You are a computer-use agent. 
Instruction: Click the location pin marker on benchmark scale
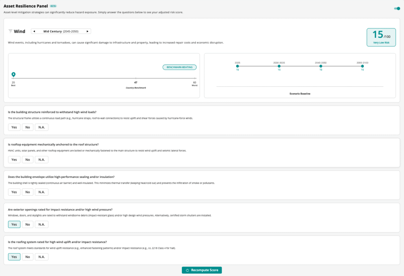pyautogui.click(x=13, y=74)
